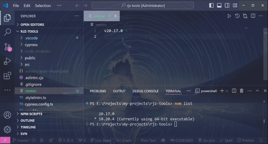268x144 pixels.
Task: Open file history timeline icon in editor toolbar
Action: 237,16
